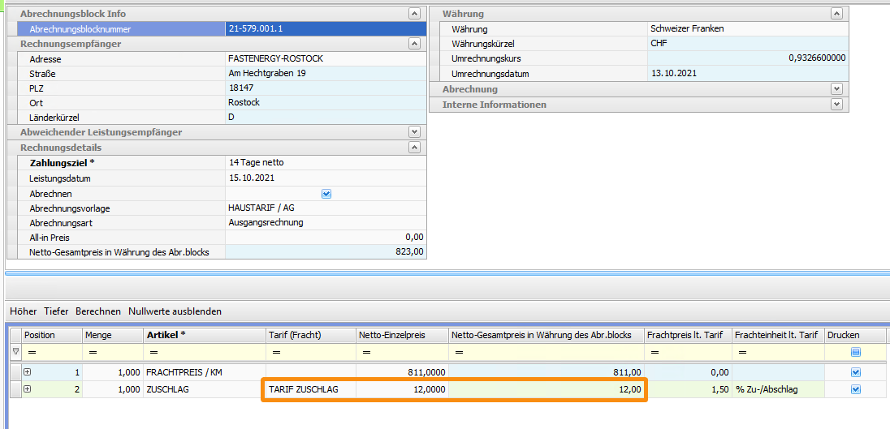The image size is (890, 429).
Task: Click Höher to move position up
Action: click(x=23, y=311)
